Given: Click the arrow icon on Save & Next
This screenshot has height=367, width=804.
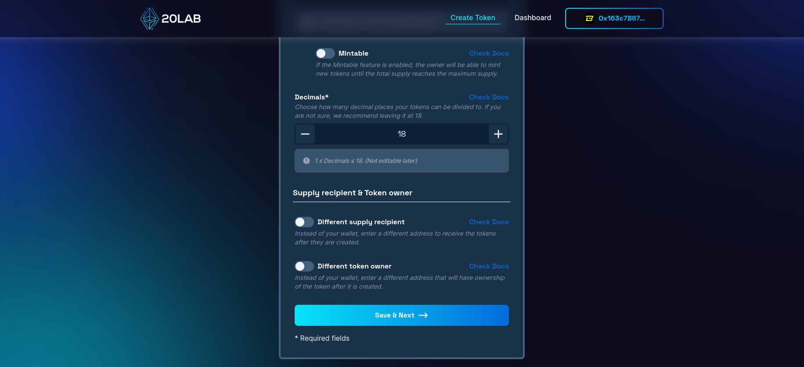Looking at the screenshot, I should click(423, 315).
